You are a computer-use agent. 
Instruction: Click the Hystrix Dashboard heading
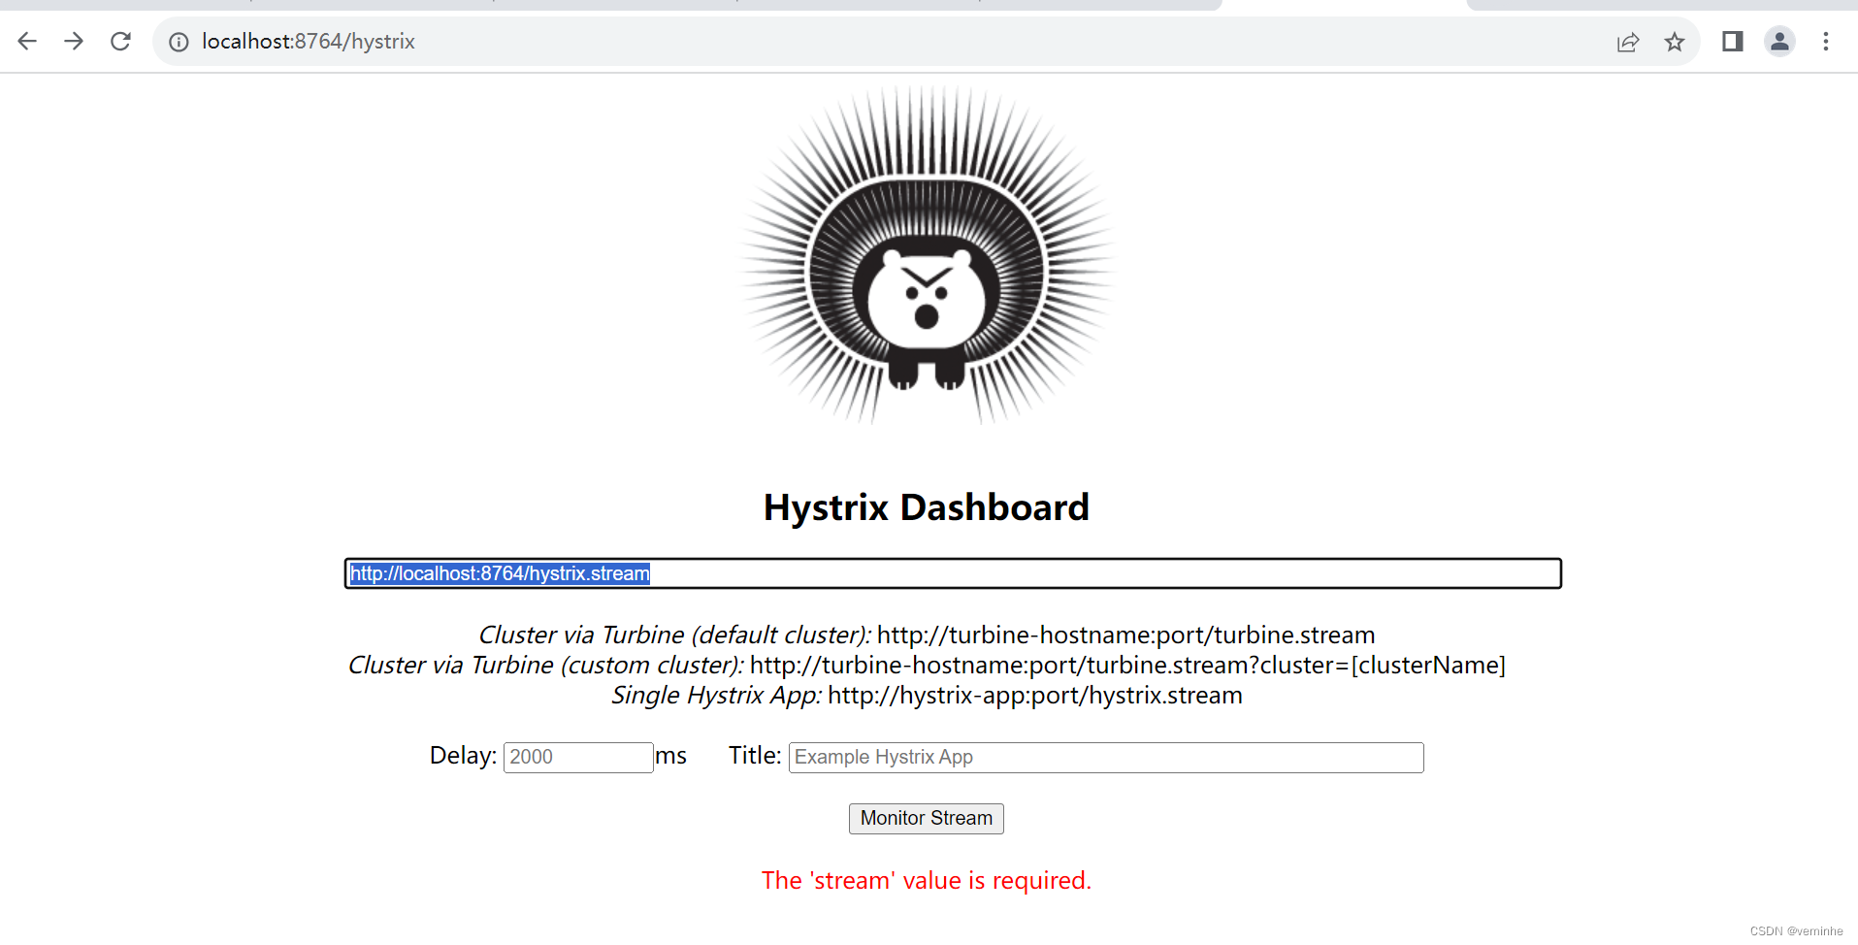927,507
